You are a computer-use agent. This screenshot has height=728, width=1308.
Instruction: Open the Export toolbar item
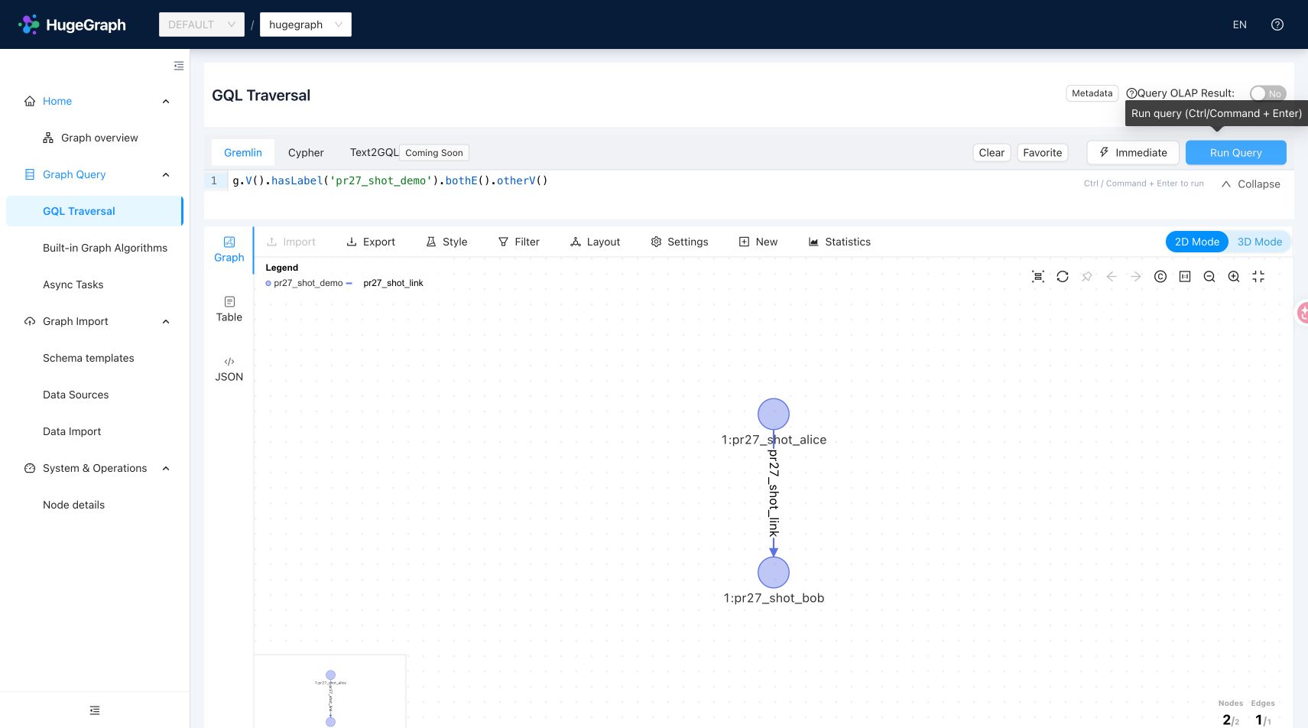(x=371, y=242)
